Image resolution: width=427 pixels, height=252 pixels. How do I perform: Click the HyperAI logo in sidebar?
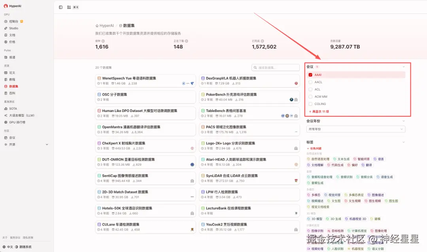coord(13,6)
